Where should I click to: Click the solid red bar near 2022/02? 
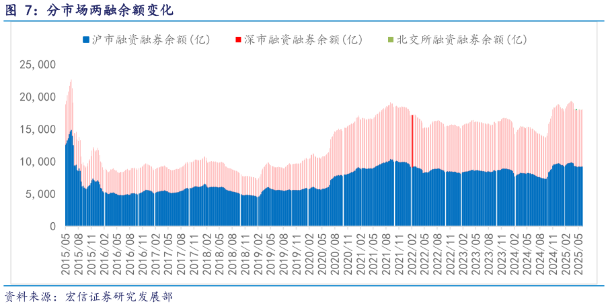click(x=412, y=141)
